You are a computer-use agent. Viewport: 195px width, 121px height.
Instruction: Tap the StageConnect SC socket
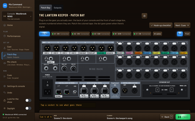115,90
